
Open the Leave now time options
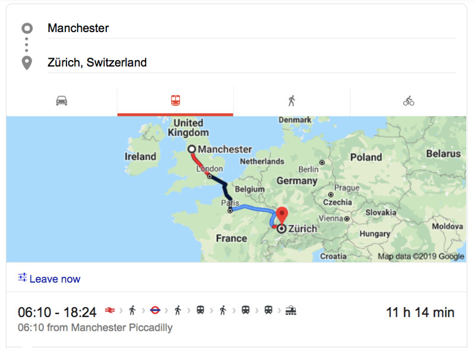[55, 279]
